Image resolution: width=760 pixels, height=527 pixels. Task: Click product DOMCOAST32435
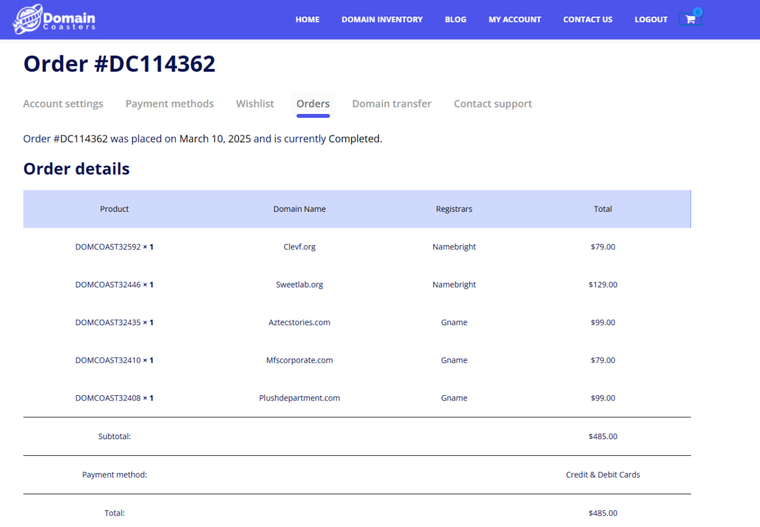[108, 323]
